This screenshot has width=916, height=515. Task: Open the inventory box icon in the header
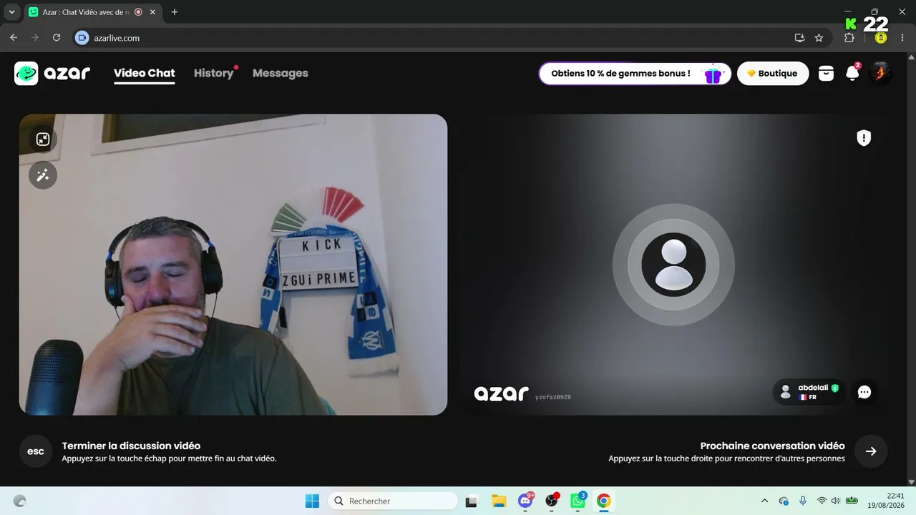click(826, 73)
